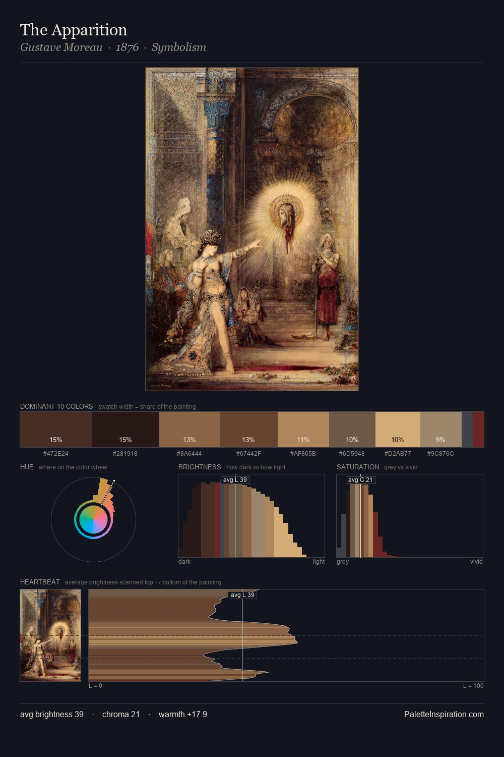504x757 pixels.
Task: Click the 'SATURATION' section heading
Action: tap(358, 467)
